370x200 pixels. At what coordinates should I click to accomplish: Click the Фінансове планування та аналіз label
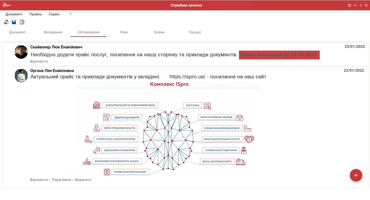(x=117, y=161)
